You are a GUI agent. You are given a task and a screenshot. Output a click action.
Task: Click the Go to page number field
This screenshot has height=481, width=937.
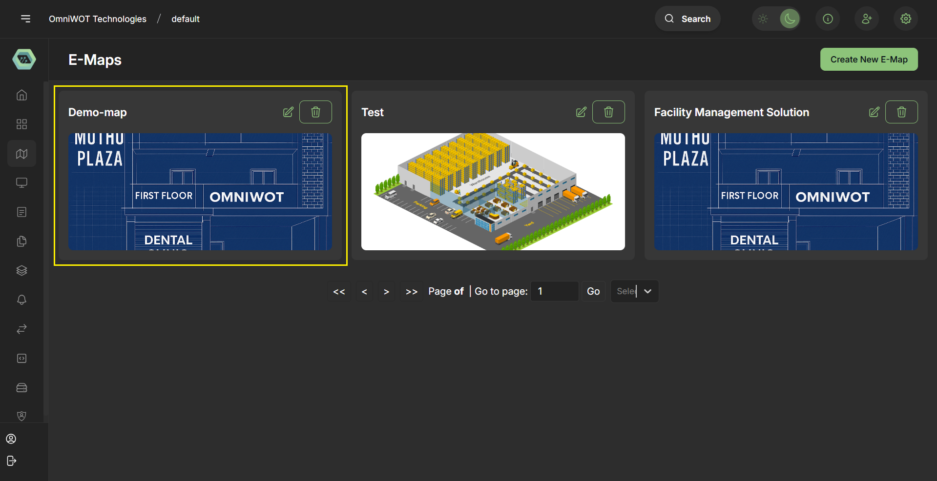[554, 291]
